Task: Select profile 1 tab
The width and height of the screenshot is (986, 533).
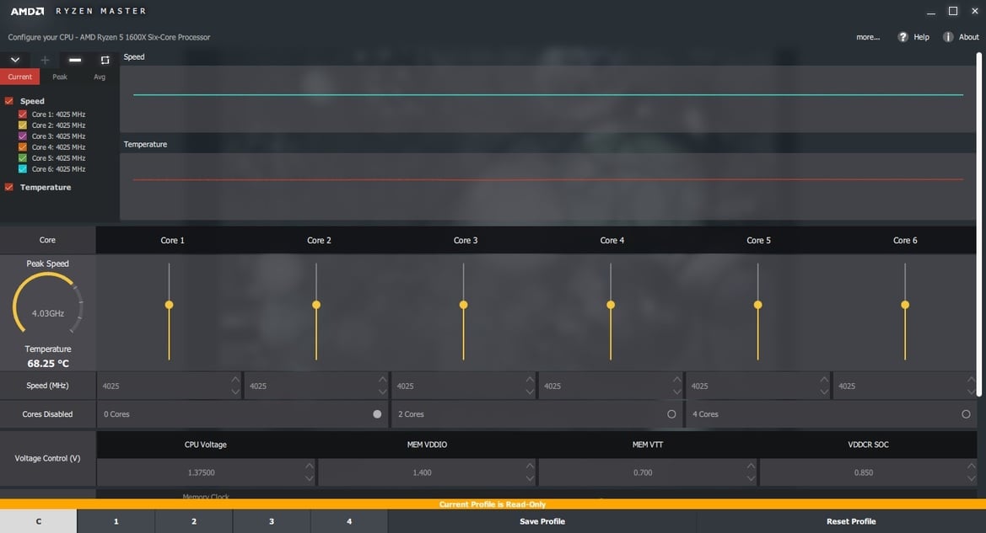Action: 116,521
